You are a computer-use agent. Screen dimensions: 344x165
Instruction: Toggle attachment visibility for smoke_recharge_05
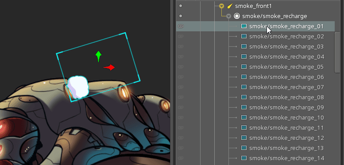coord(181,67)
